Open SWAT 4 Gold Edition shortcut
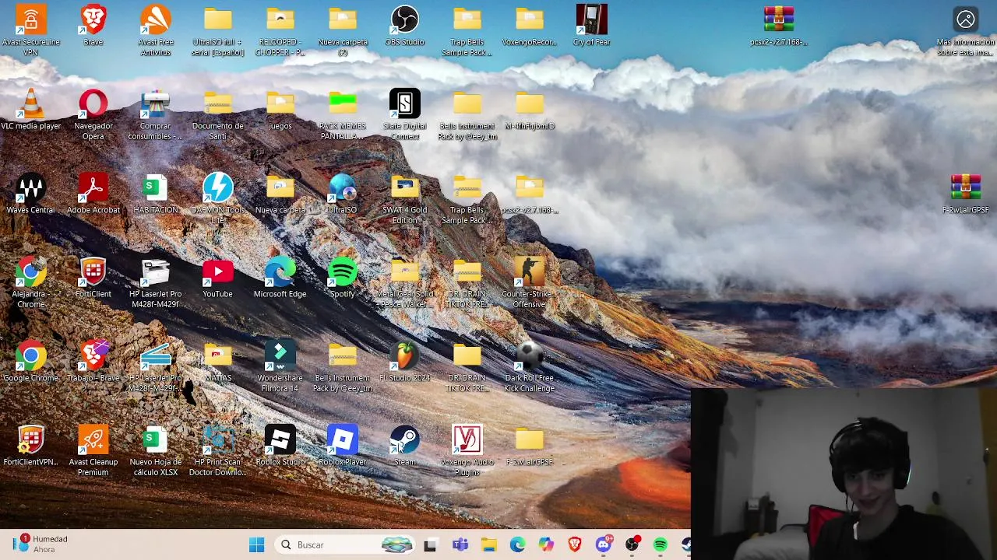 click(x=405, y=198)
